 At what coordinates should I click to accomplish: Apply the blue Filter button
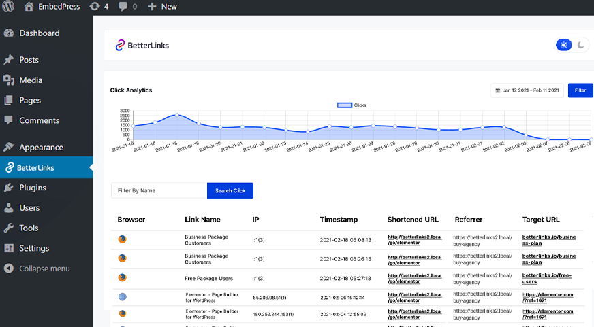tap(580, 90)
